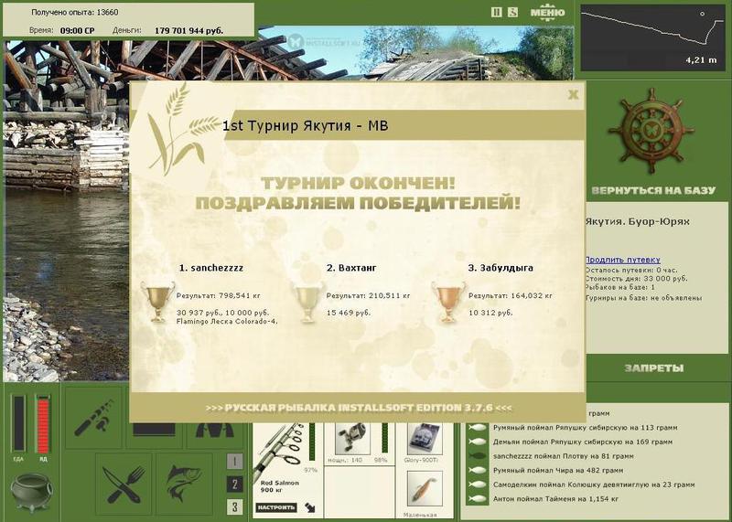732x522 pixels.
Task: Click the ship's steering wheel icon
Action: click(x=651, y=131)
